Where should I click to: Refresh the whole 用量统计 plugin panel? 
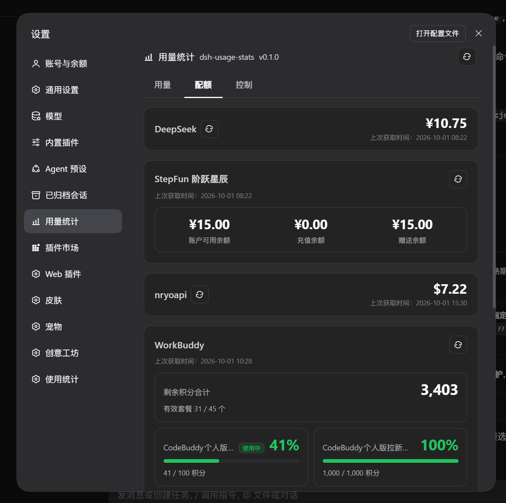tap(467, 57)
